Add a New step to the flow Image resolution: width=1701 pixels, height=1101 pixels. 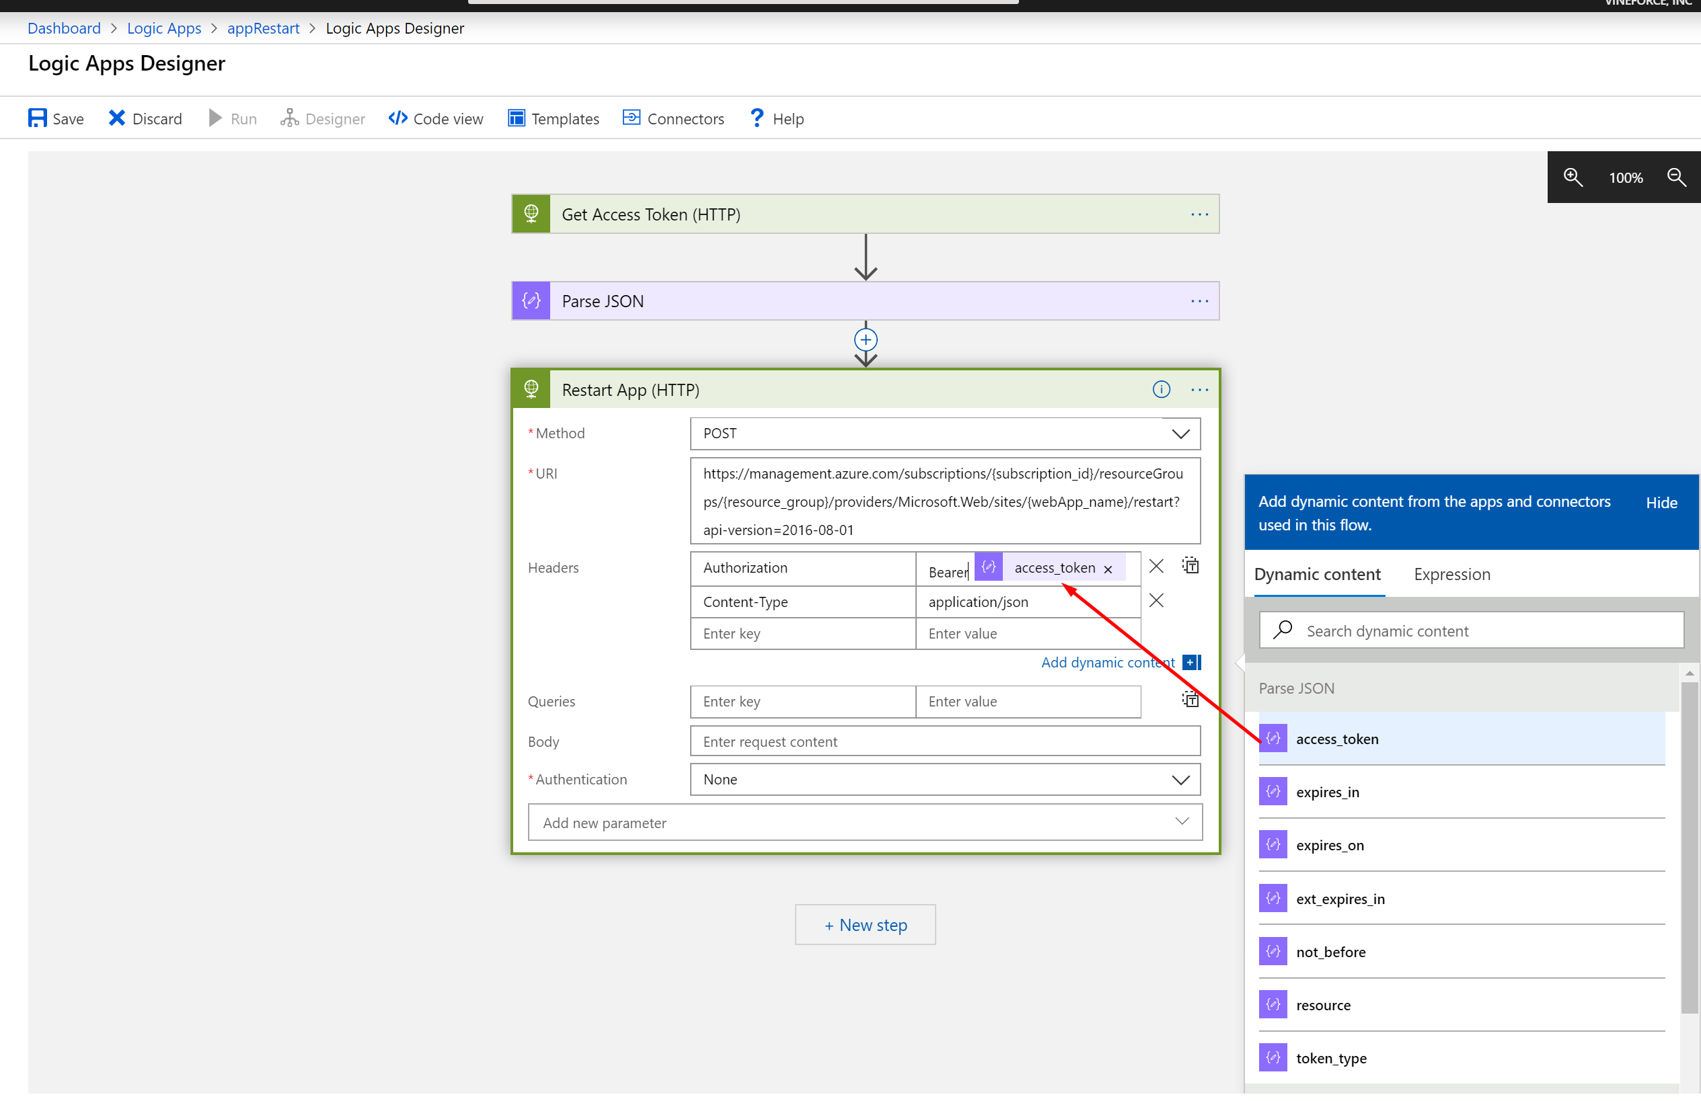pos(865,924)
